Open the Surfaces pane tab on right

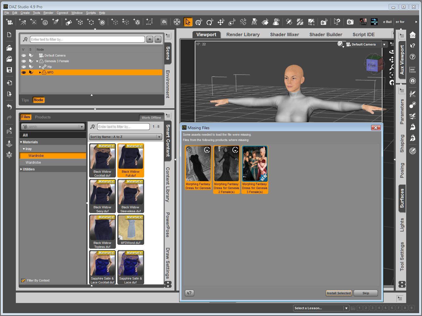402,198
